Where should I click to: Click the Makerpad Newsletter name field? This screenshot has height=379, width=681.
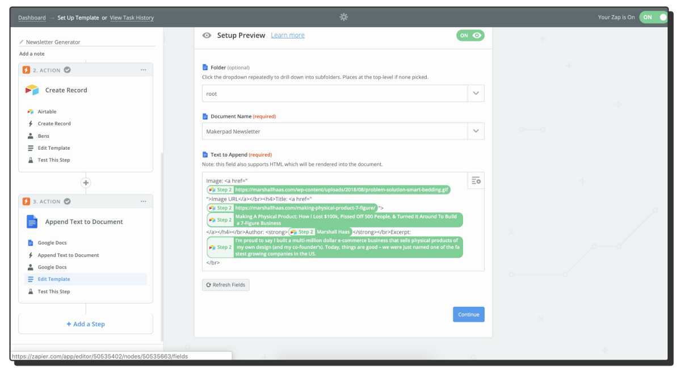click(x=335, y=131)
